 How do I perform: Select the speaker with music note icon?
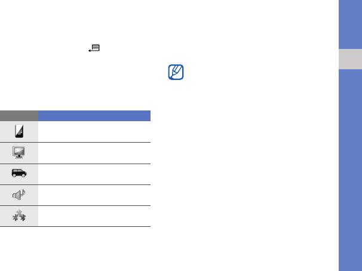(19, 195)
